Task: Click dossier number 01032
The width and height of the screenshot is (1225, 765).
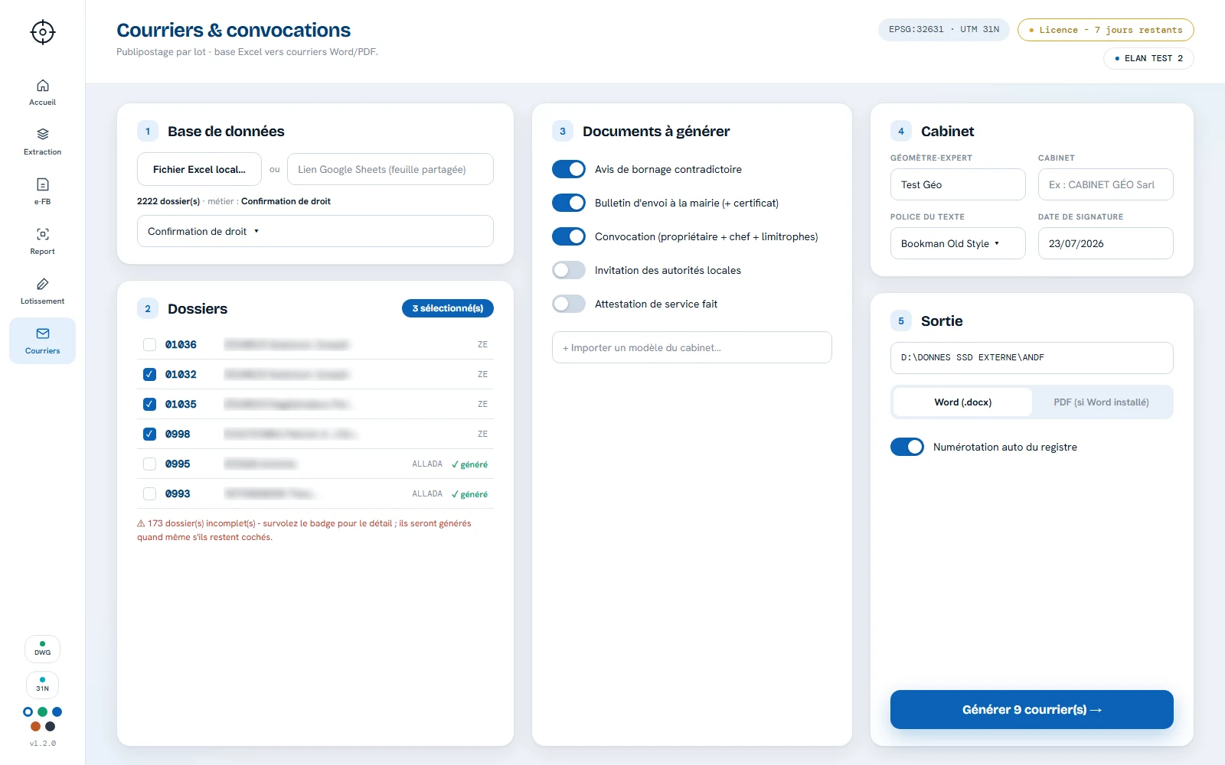Action: pyautogui.click(x=181, y=375)
